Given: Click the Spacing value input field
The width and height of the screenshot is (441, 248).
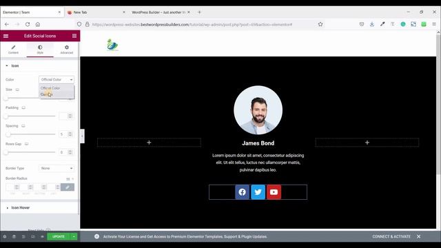Looking at the screenshot, I should 66,134.
